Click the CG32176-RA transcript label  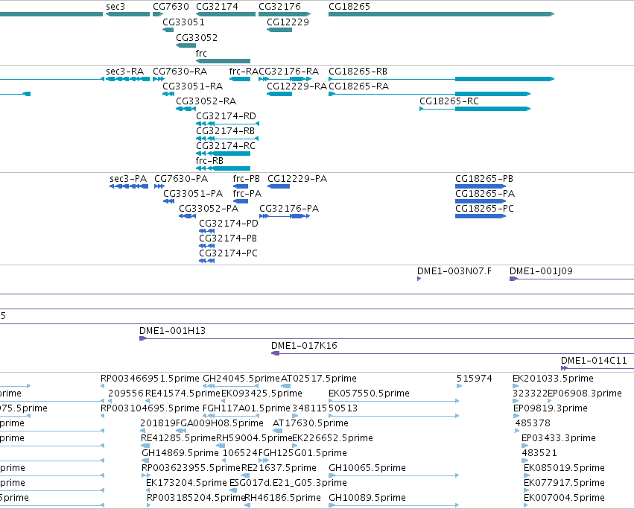289,72
